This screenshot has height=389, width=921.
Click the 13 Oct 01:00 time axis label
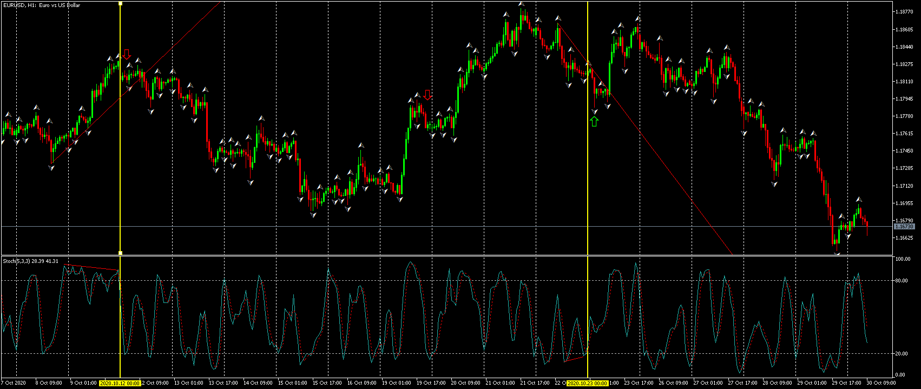[188, 383]
